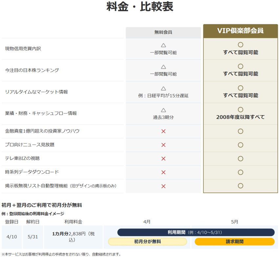Viewport: 279px width, 257px height.
Task: Click the VIP circle in the 時系列データダウンロード row
Action: point(240,172)
